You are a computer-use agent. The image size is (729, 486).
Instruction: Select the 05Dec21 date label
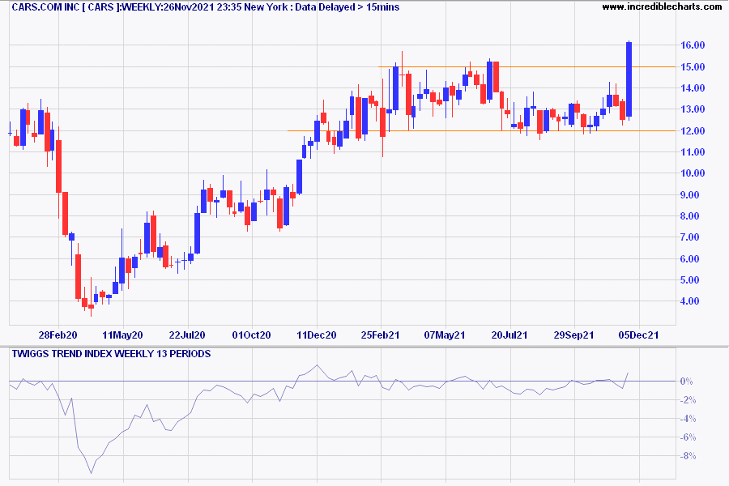coord(638,335)
